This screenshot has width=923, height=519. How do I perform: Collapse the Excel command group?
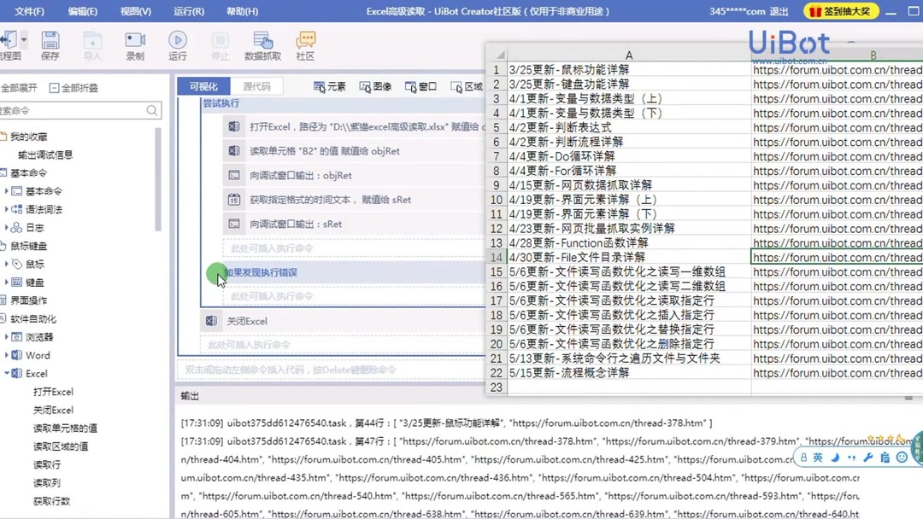(x=8, y=373)
